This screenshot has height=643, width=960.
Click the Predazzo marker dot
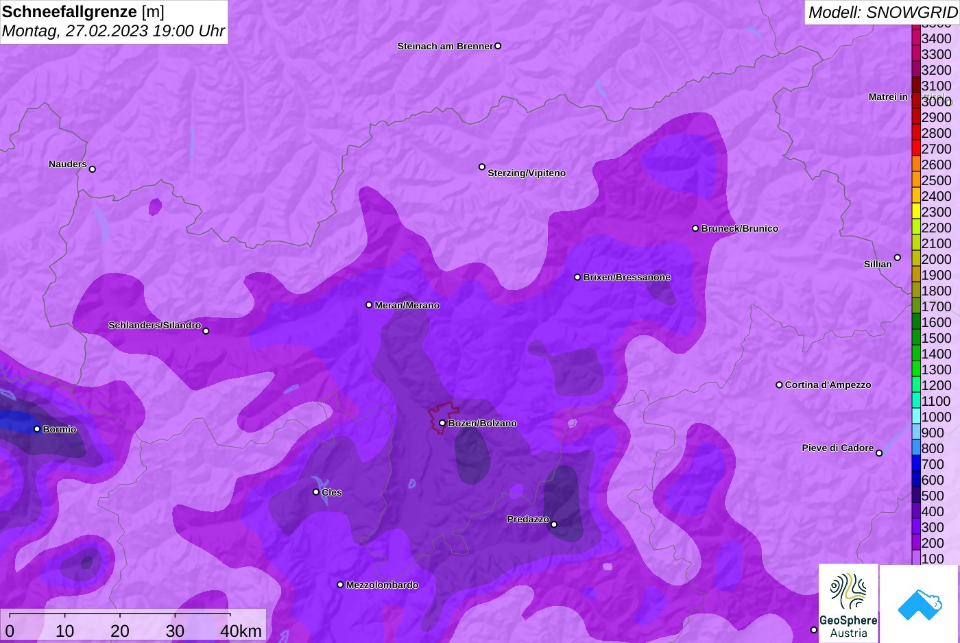[554, 524]
